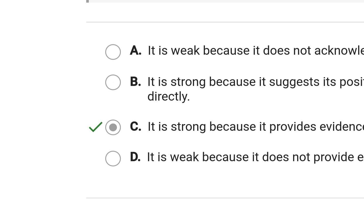Click the bold letter label "C."
The height and width of the screenshot is (205, 364).
(135, 127)
